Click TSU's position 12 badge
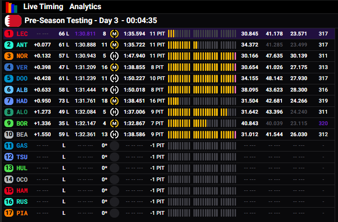The width and height of the screenshot is (338, 222). click(9, 157)
